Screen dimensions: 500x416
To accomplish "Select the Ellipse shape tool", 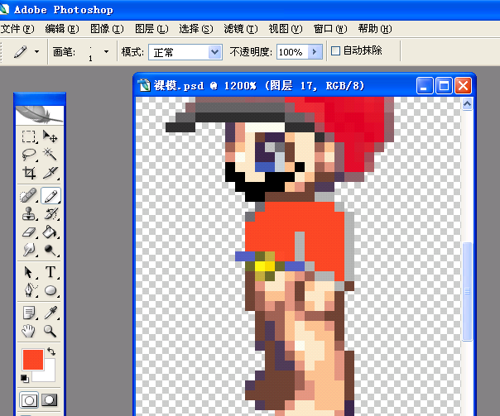I will pos(50,290).
